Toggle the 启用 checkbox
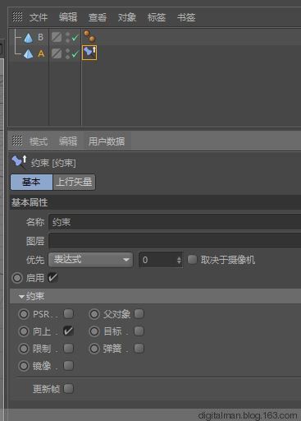This screenshot has height=421, width=301. [x=52, y=277]
